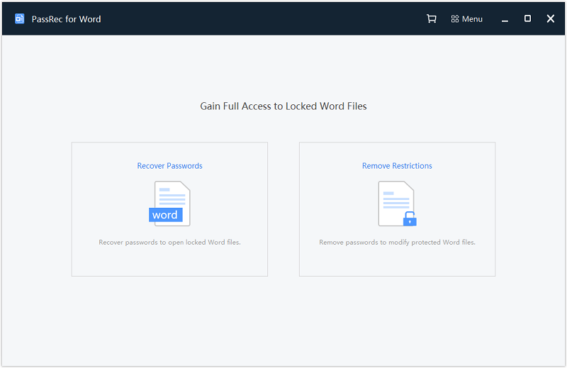The width and height of the screenshot is (567, 368).
Task: Click the word document icon
Action: tap(169, 203)
